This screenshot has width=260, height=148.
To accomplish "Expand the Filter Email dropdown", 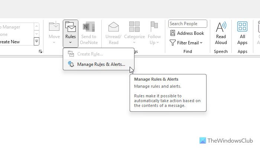I will click(186, 43).
